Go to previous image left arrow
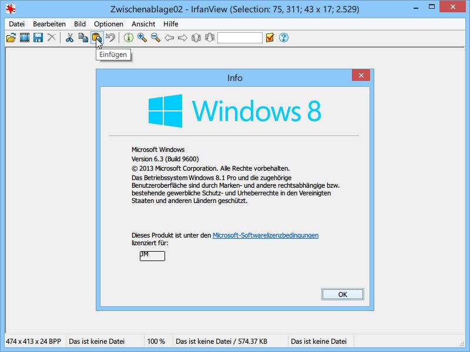The height and width of the screenshot is (352, 470). (x=169, y=38)
